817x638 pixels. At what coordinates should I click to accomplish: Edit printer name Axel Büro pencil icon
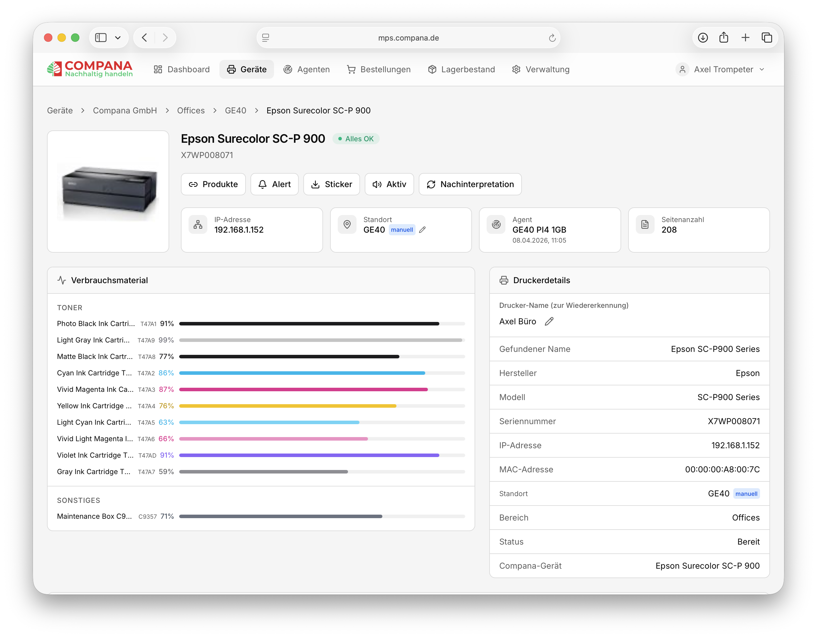point(549,321)
